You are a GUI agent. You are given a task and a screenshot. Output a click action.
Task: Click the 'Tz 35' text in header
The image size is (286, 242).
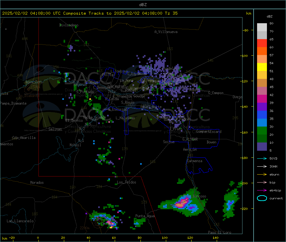pos(171,13)
